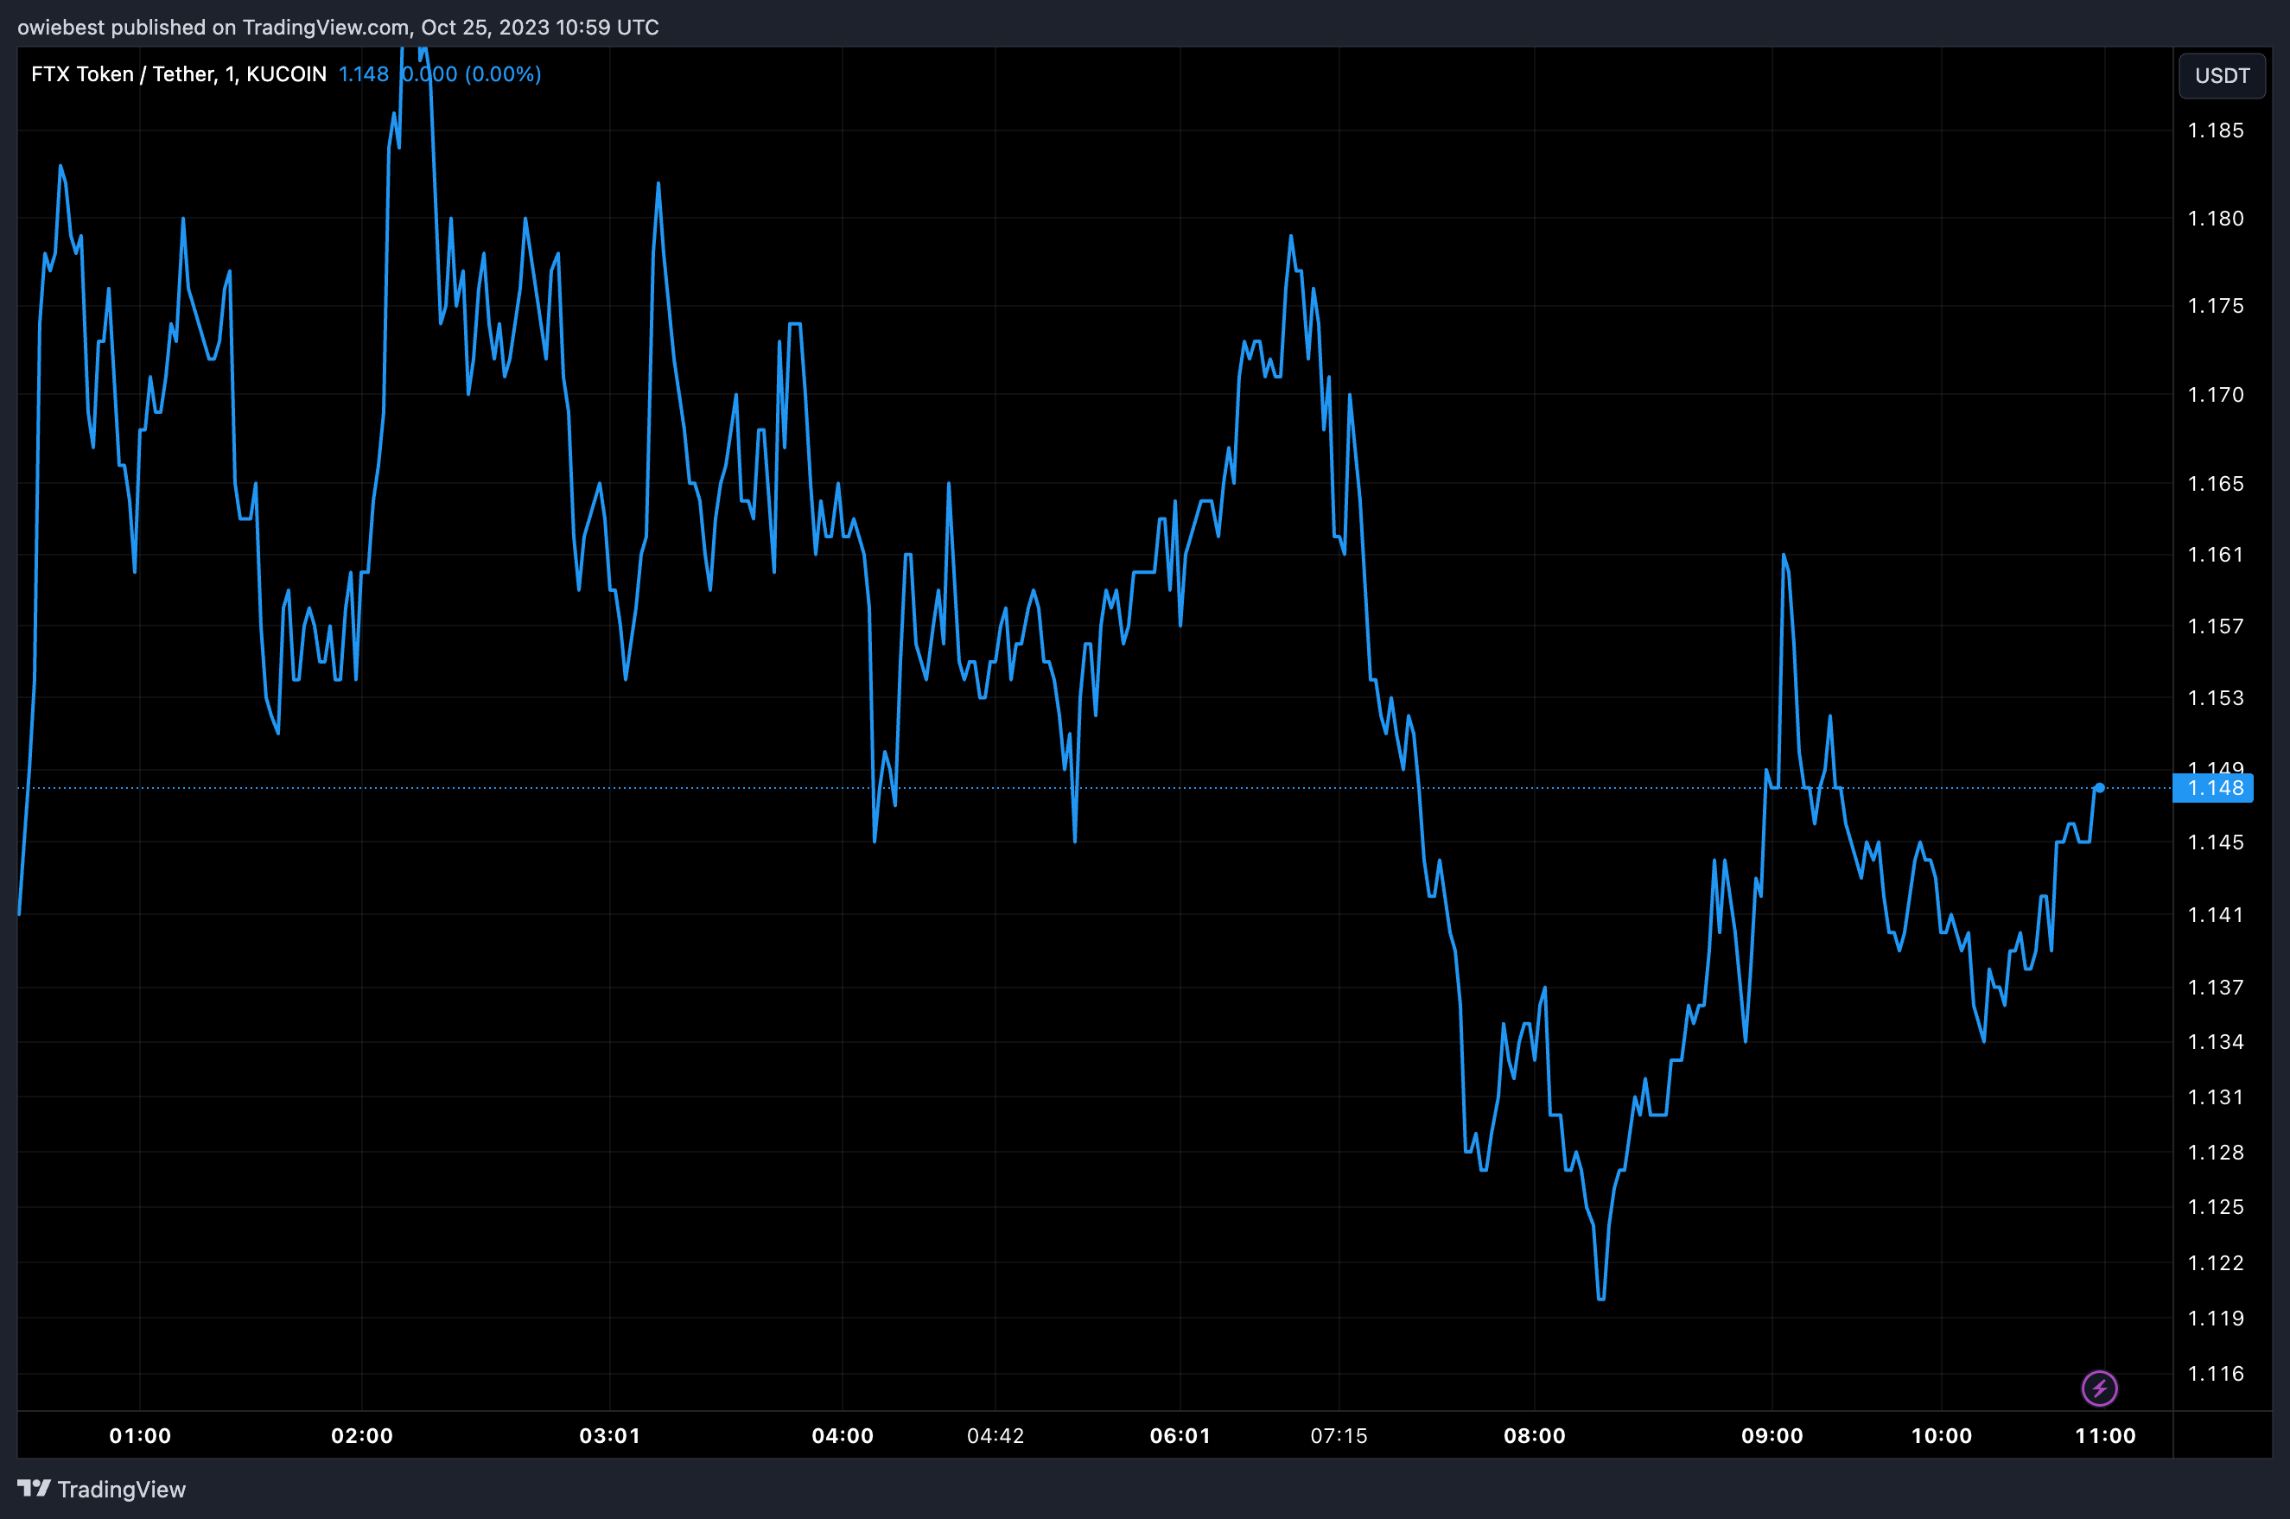
Task: Click the 1.125 price axis label
Action: (2217, 1207)
